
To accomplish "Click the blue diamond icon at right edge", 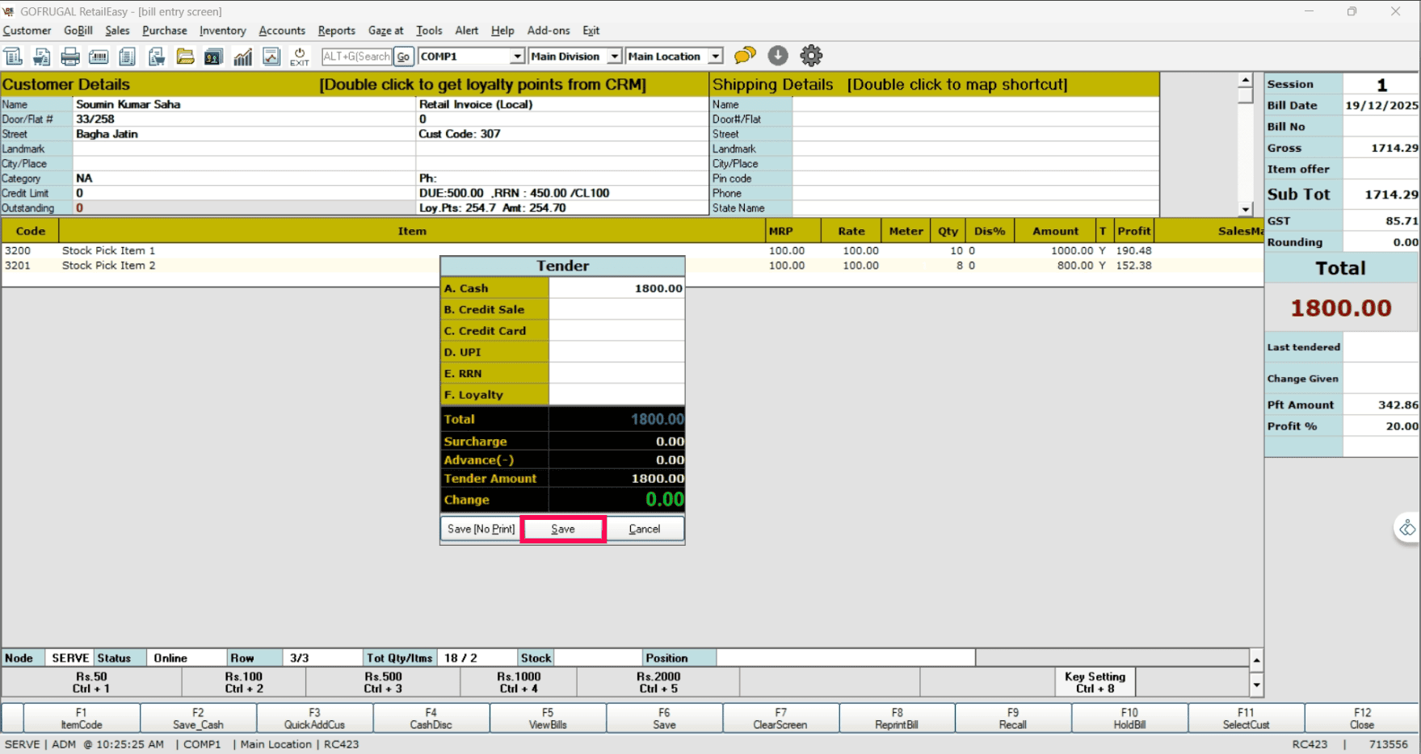I will tap(1407, 528).
